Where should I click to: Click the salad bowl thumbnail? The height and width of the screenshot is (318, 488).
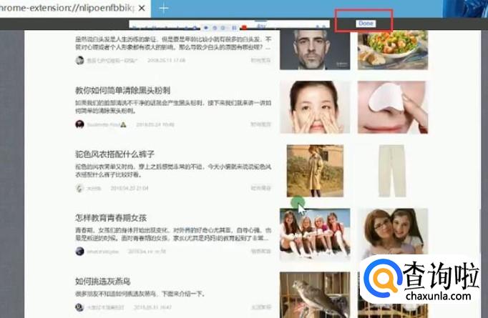pos(393,50)
